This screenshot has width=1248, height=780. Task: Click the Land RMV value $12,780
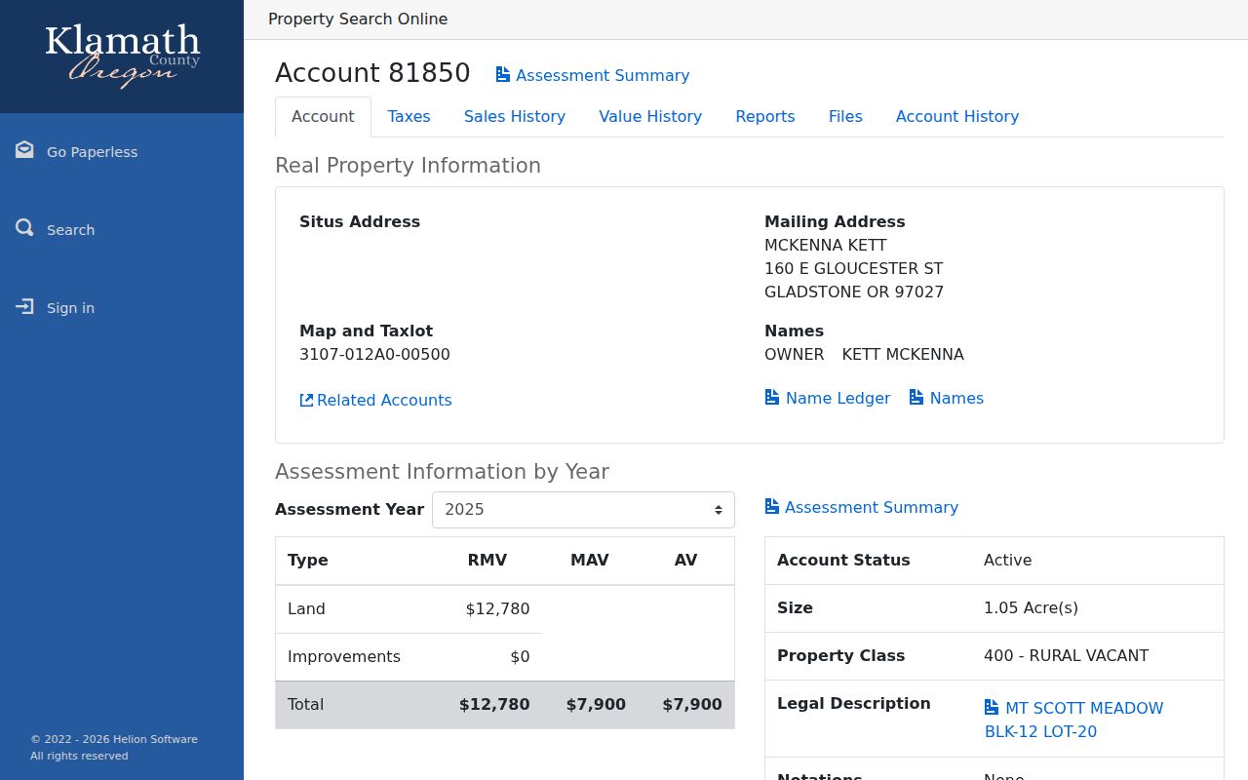click(497, 608)
